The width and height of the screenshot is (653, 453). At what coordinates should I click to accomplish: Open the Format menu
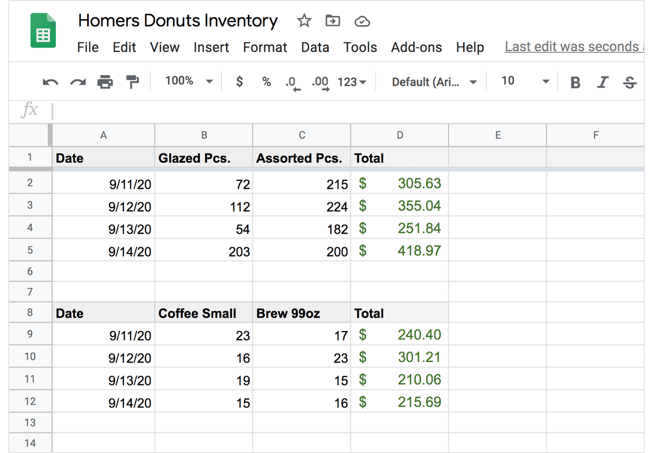[x=265, y=47]
